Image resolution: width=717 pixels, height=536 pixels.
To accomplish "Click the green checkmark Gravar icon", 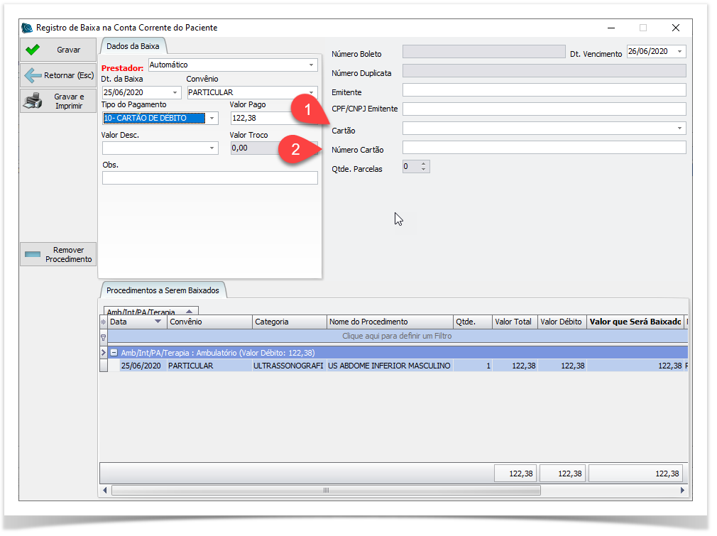I will [x=33, y=50].
